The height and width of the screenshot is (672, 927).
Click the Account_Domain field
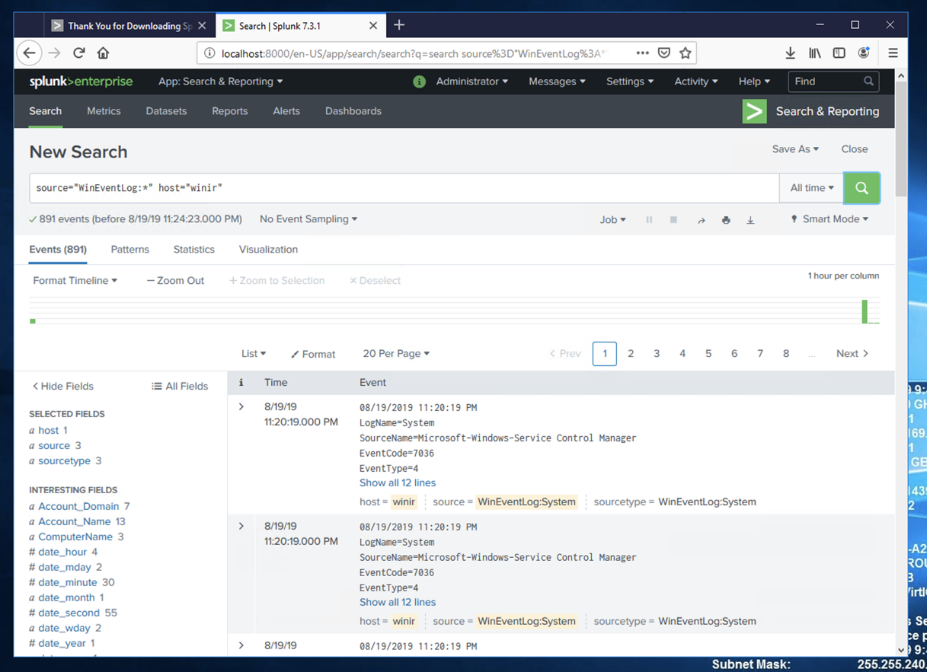(x=78, y=507)
